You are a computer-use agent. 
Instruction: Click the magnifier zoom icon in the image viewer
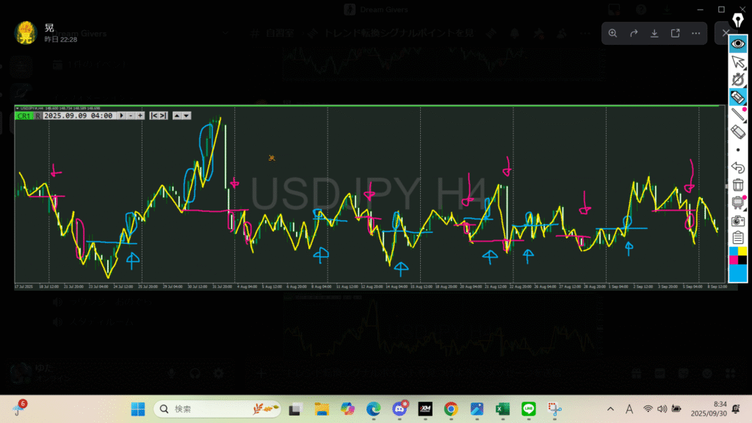point(613,33)
